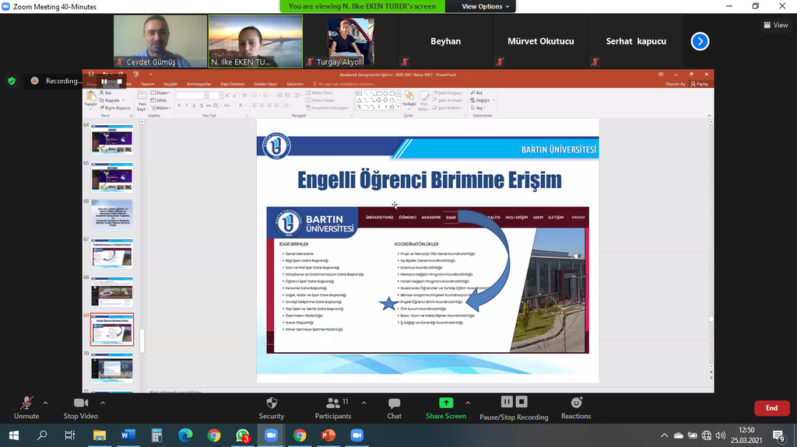This screenshot has width=797, height=447.
Task: Click the Kopyala (copy) button
Action: (x=109, y=100)
